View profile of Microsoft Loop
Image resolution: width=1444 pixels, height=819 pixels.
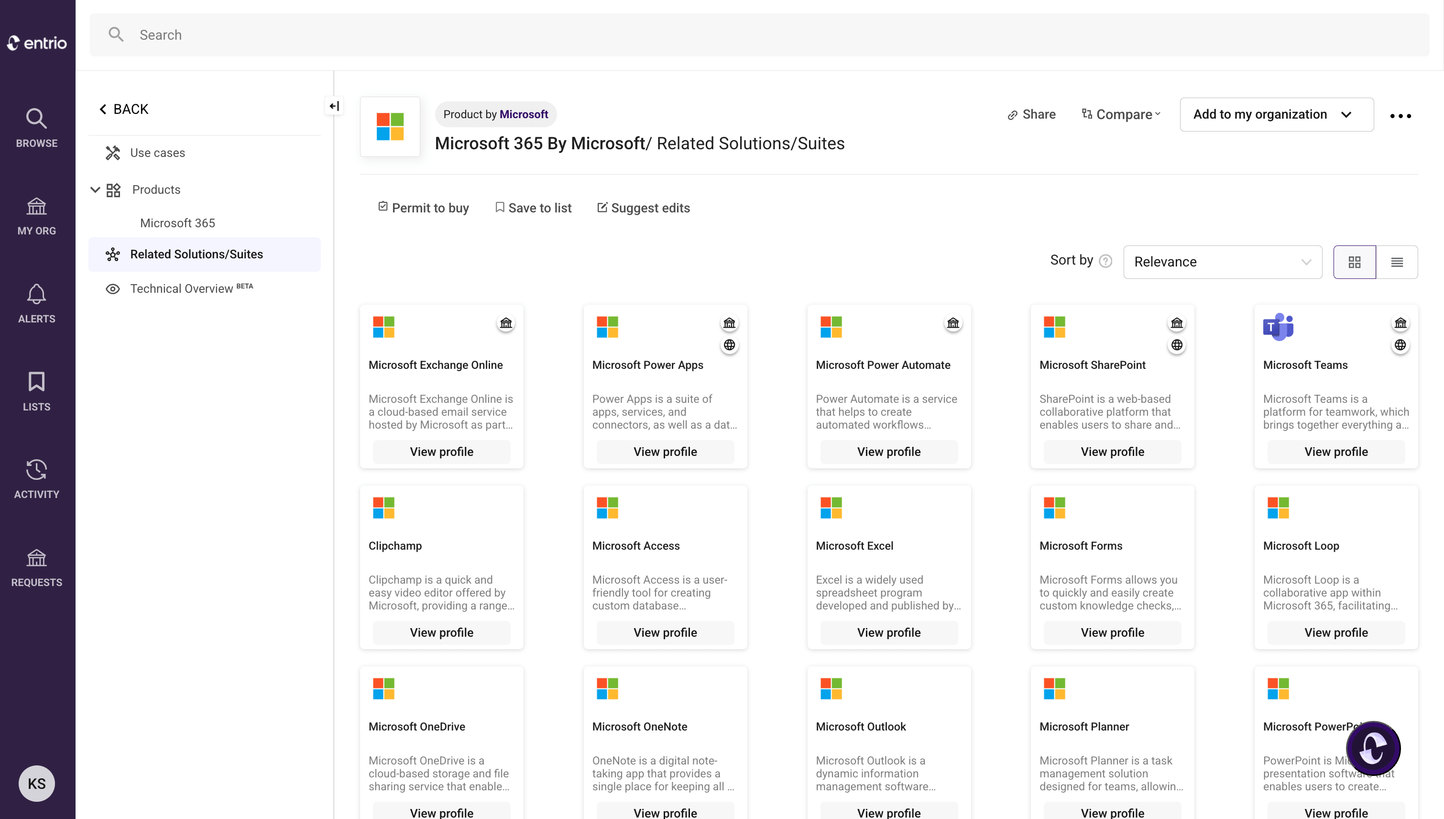click(x=1336, y=632)
